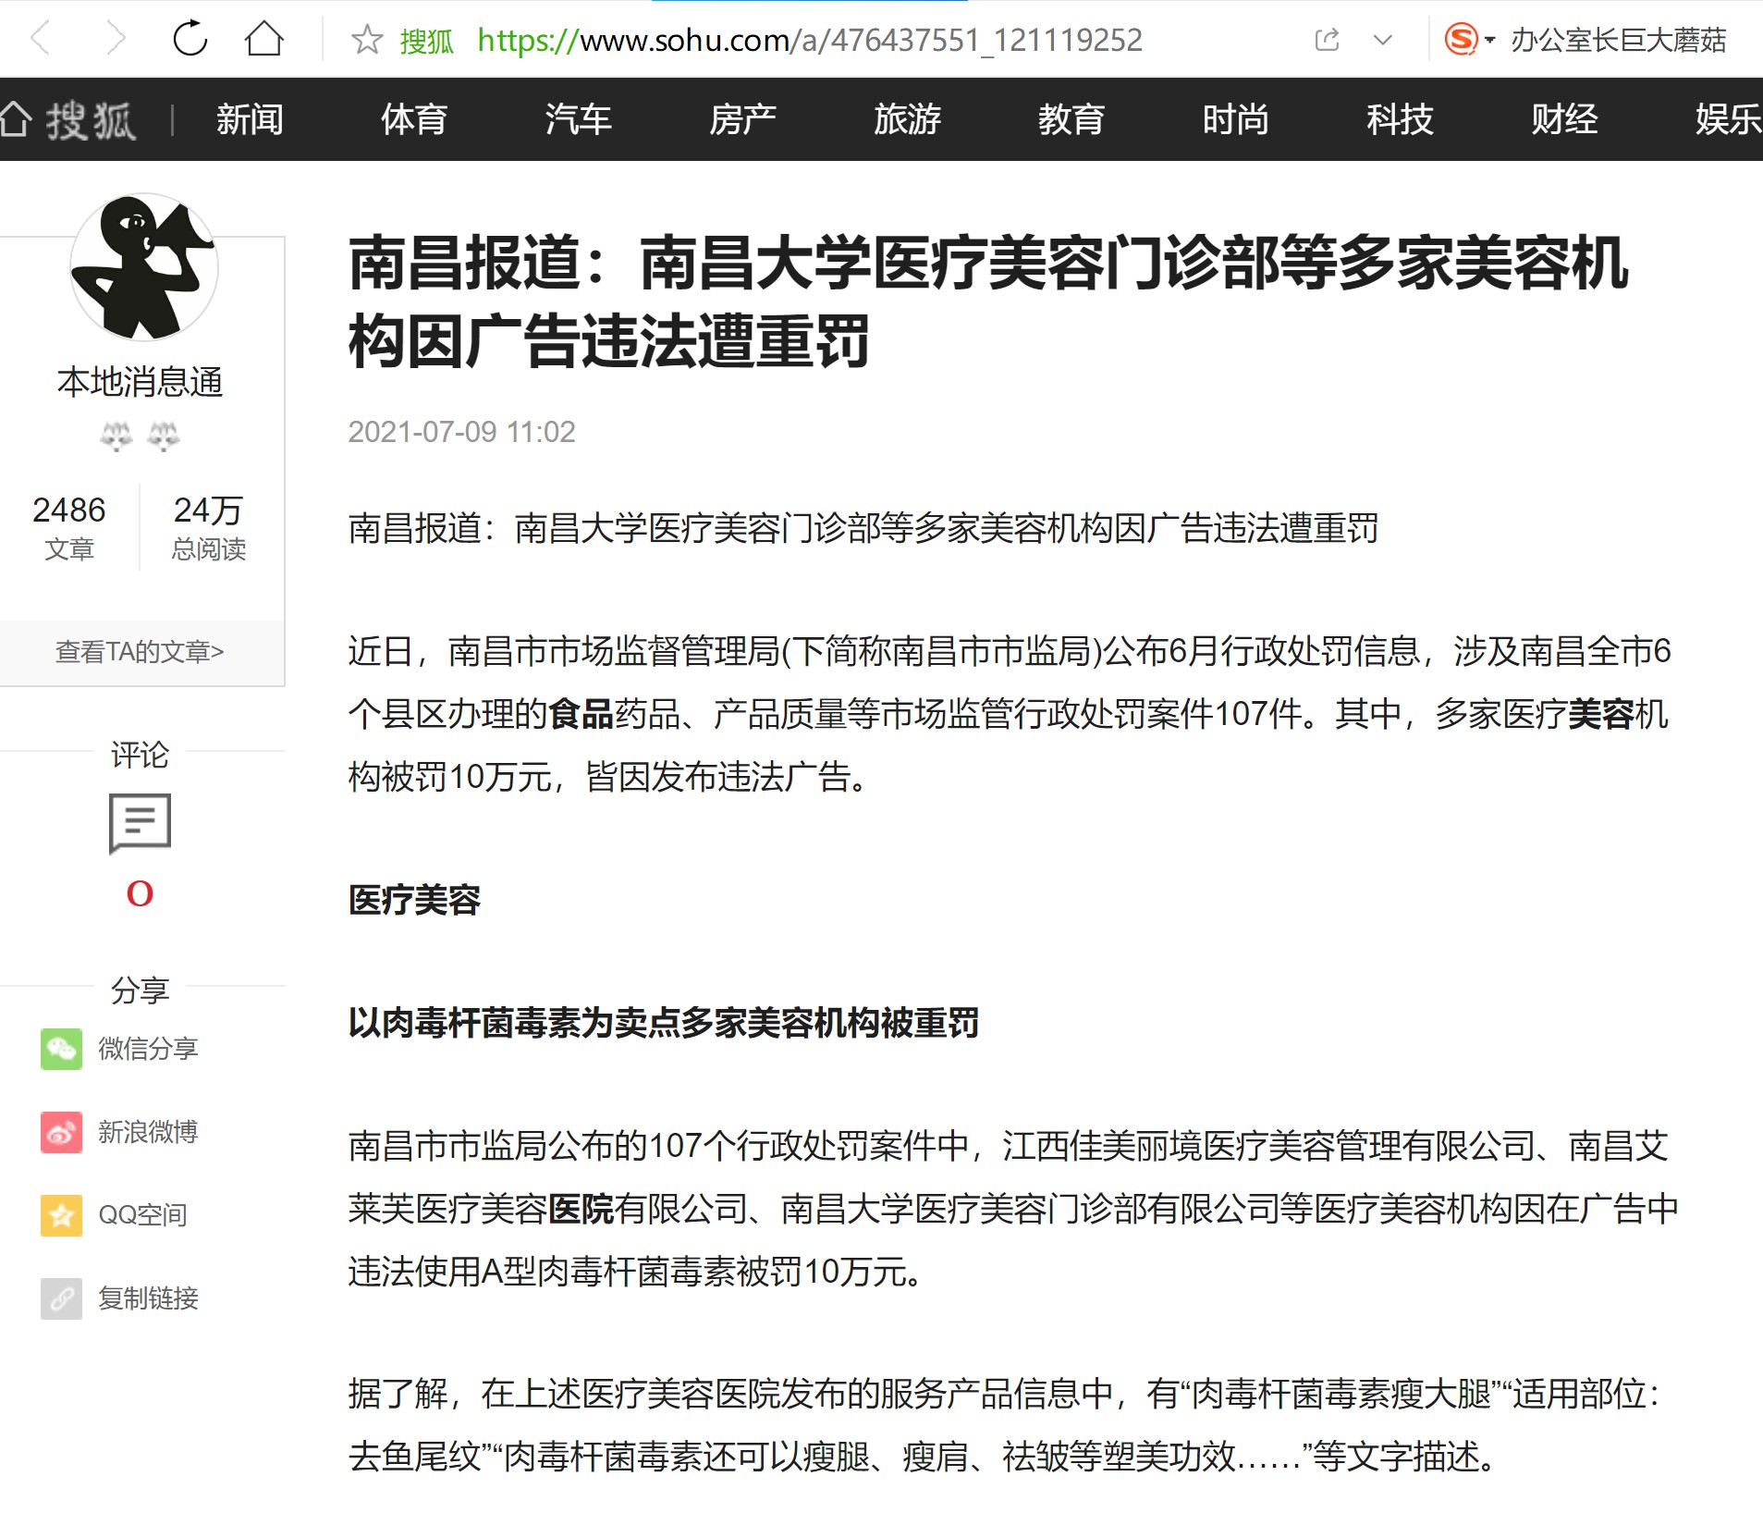Reload the page with refresh icon
The width and height of the screenshot is (1763, 1513).
tap(190, 39)
